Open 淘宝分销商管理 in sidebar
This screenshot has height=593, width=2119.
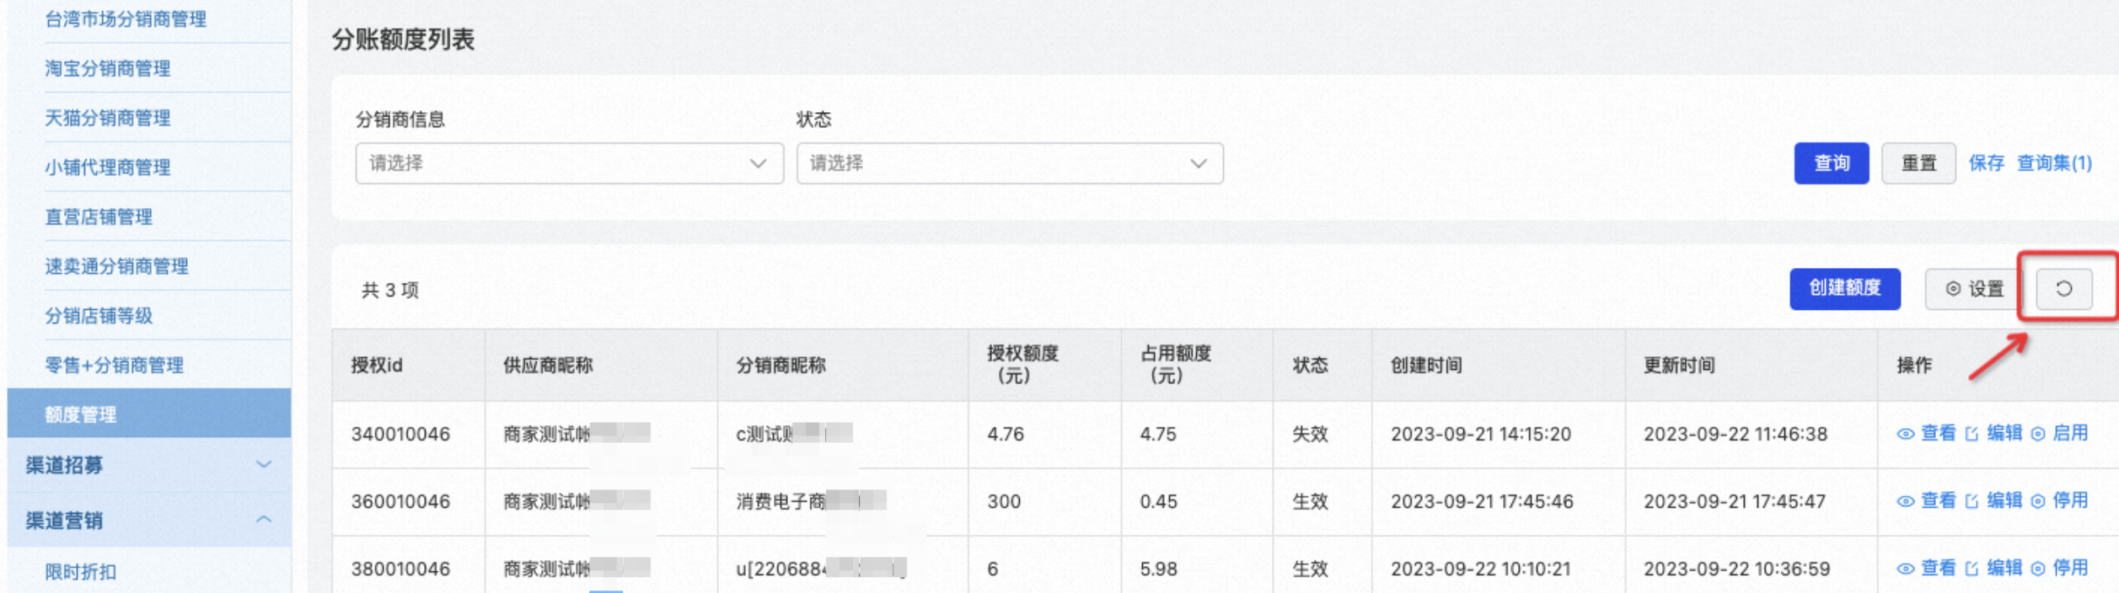[x=108, y=68]
